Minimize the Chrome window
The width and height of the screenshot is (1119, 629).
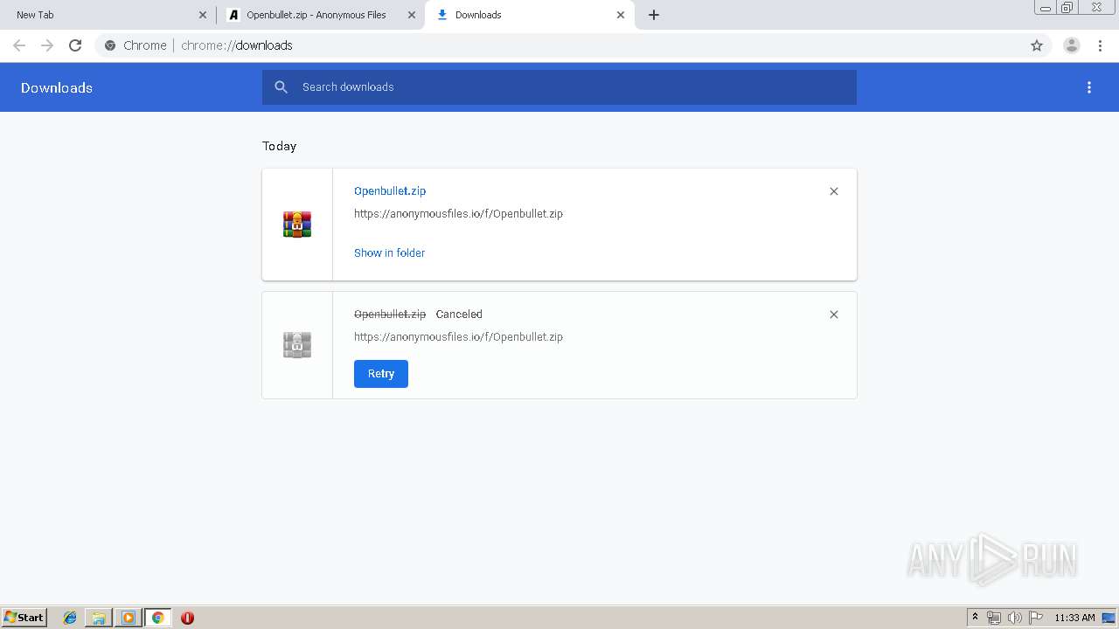pyautogui.click(x=1046, y=8)
